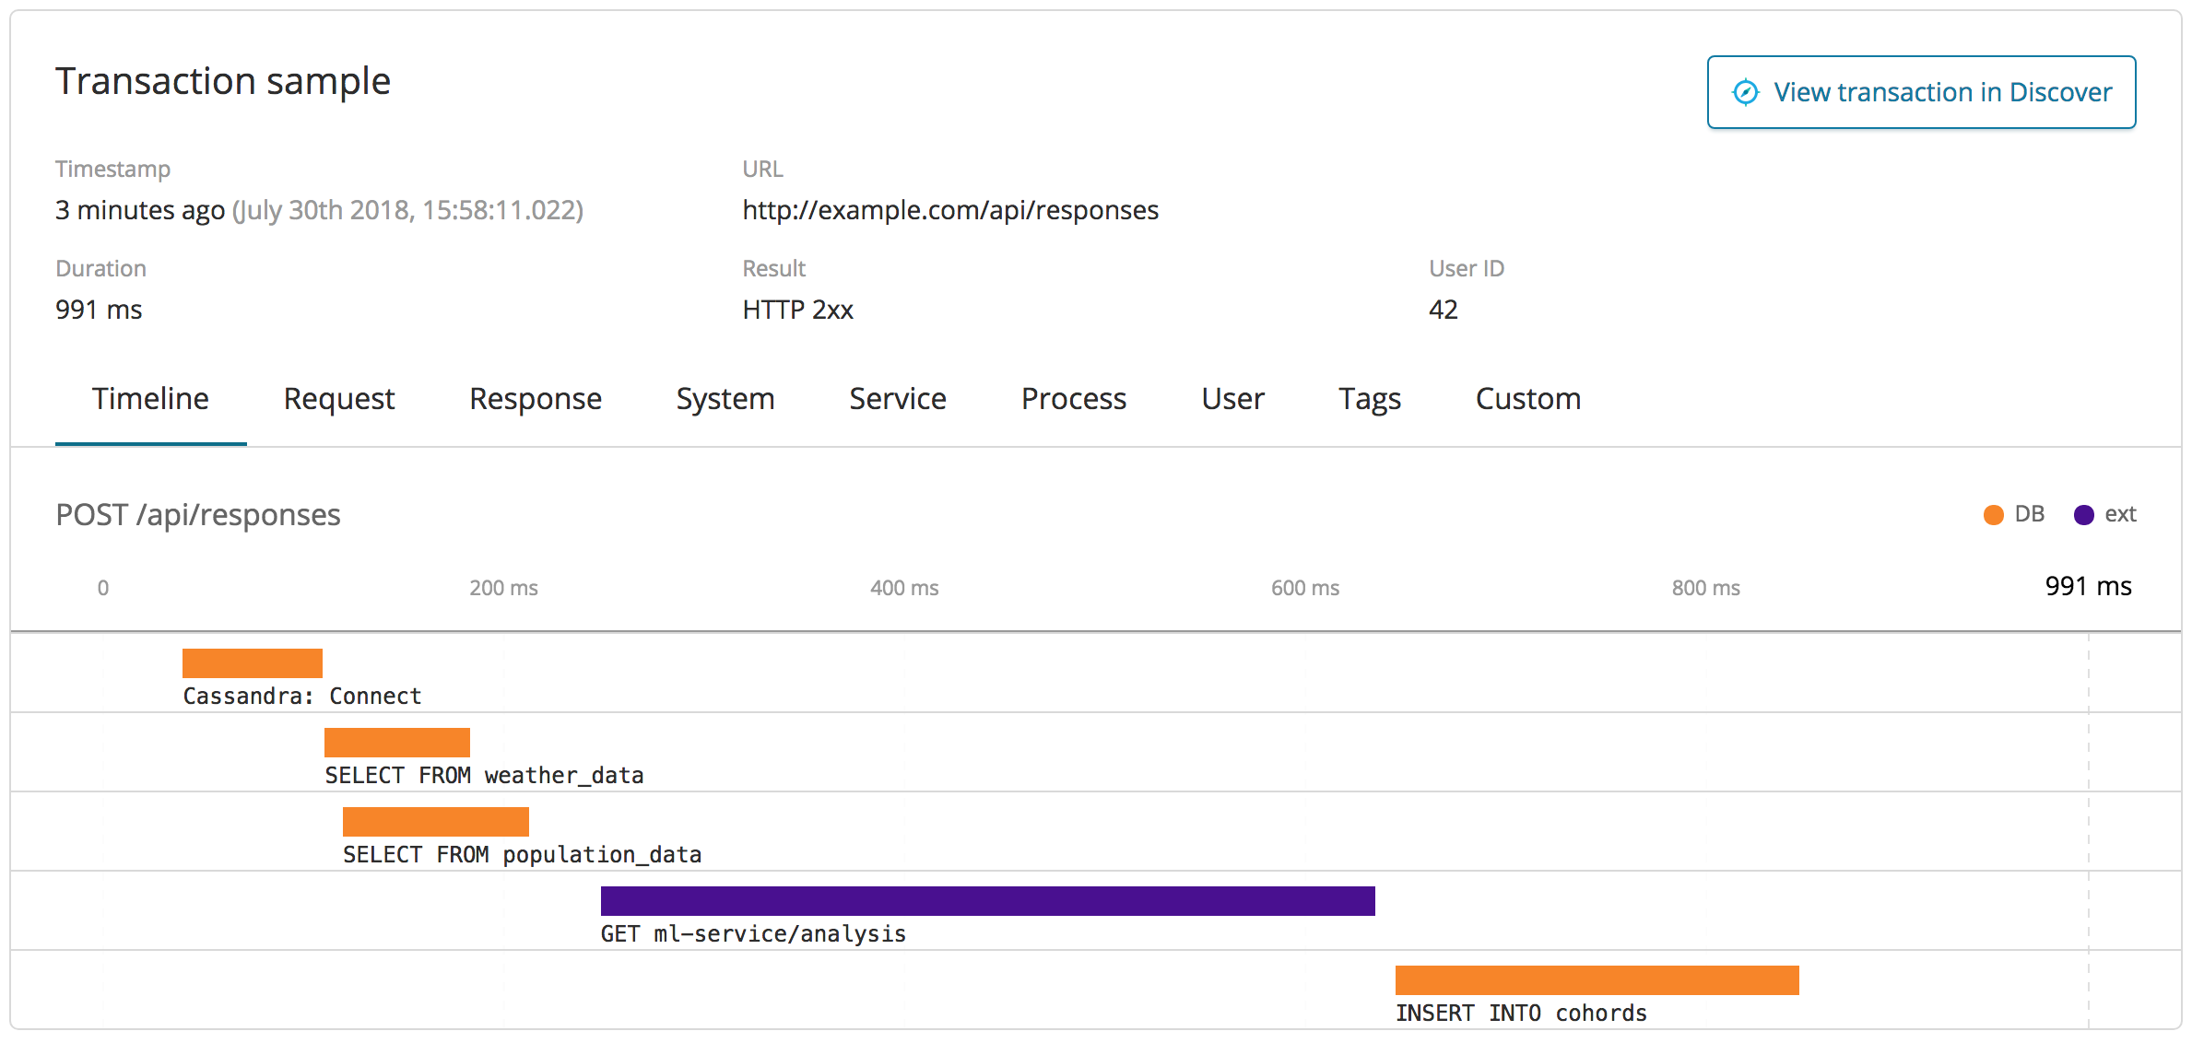Click the DB legend label
This screenshot has width=2192, height=1043.
point(2030,514)
